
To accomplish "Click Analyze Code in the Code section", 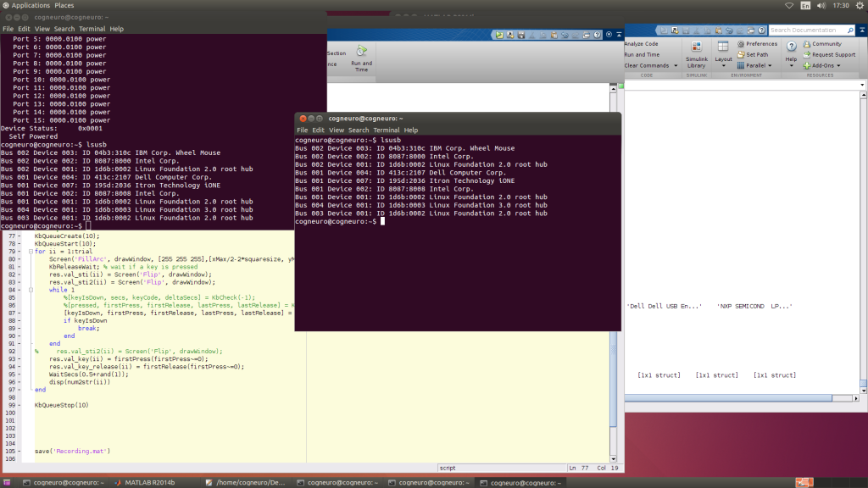I will click(641, 44).
